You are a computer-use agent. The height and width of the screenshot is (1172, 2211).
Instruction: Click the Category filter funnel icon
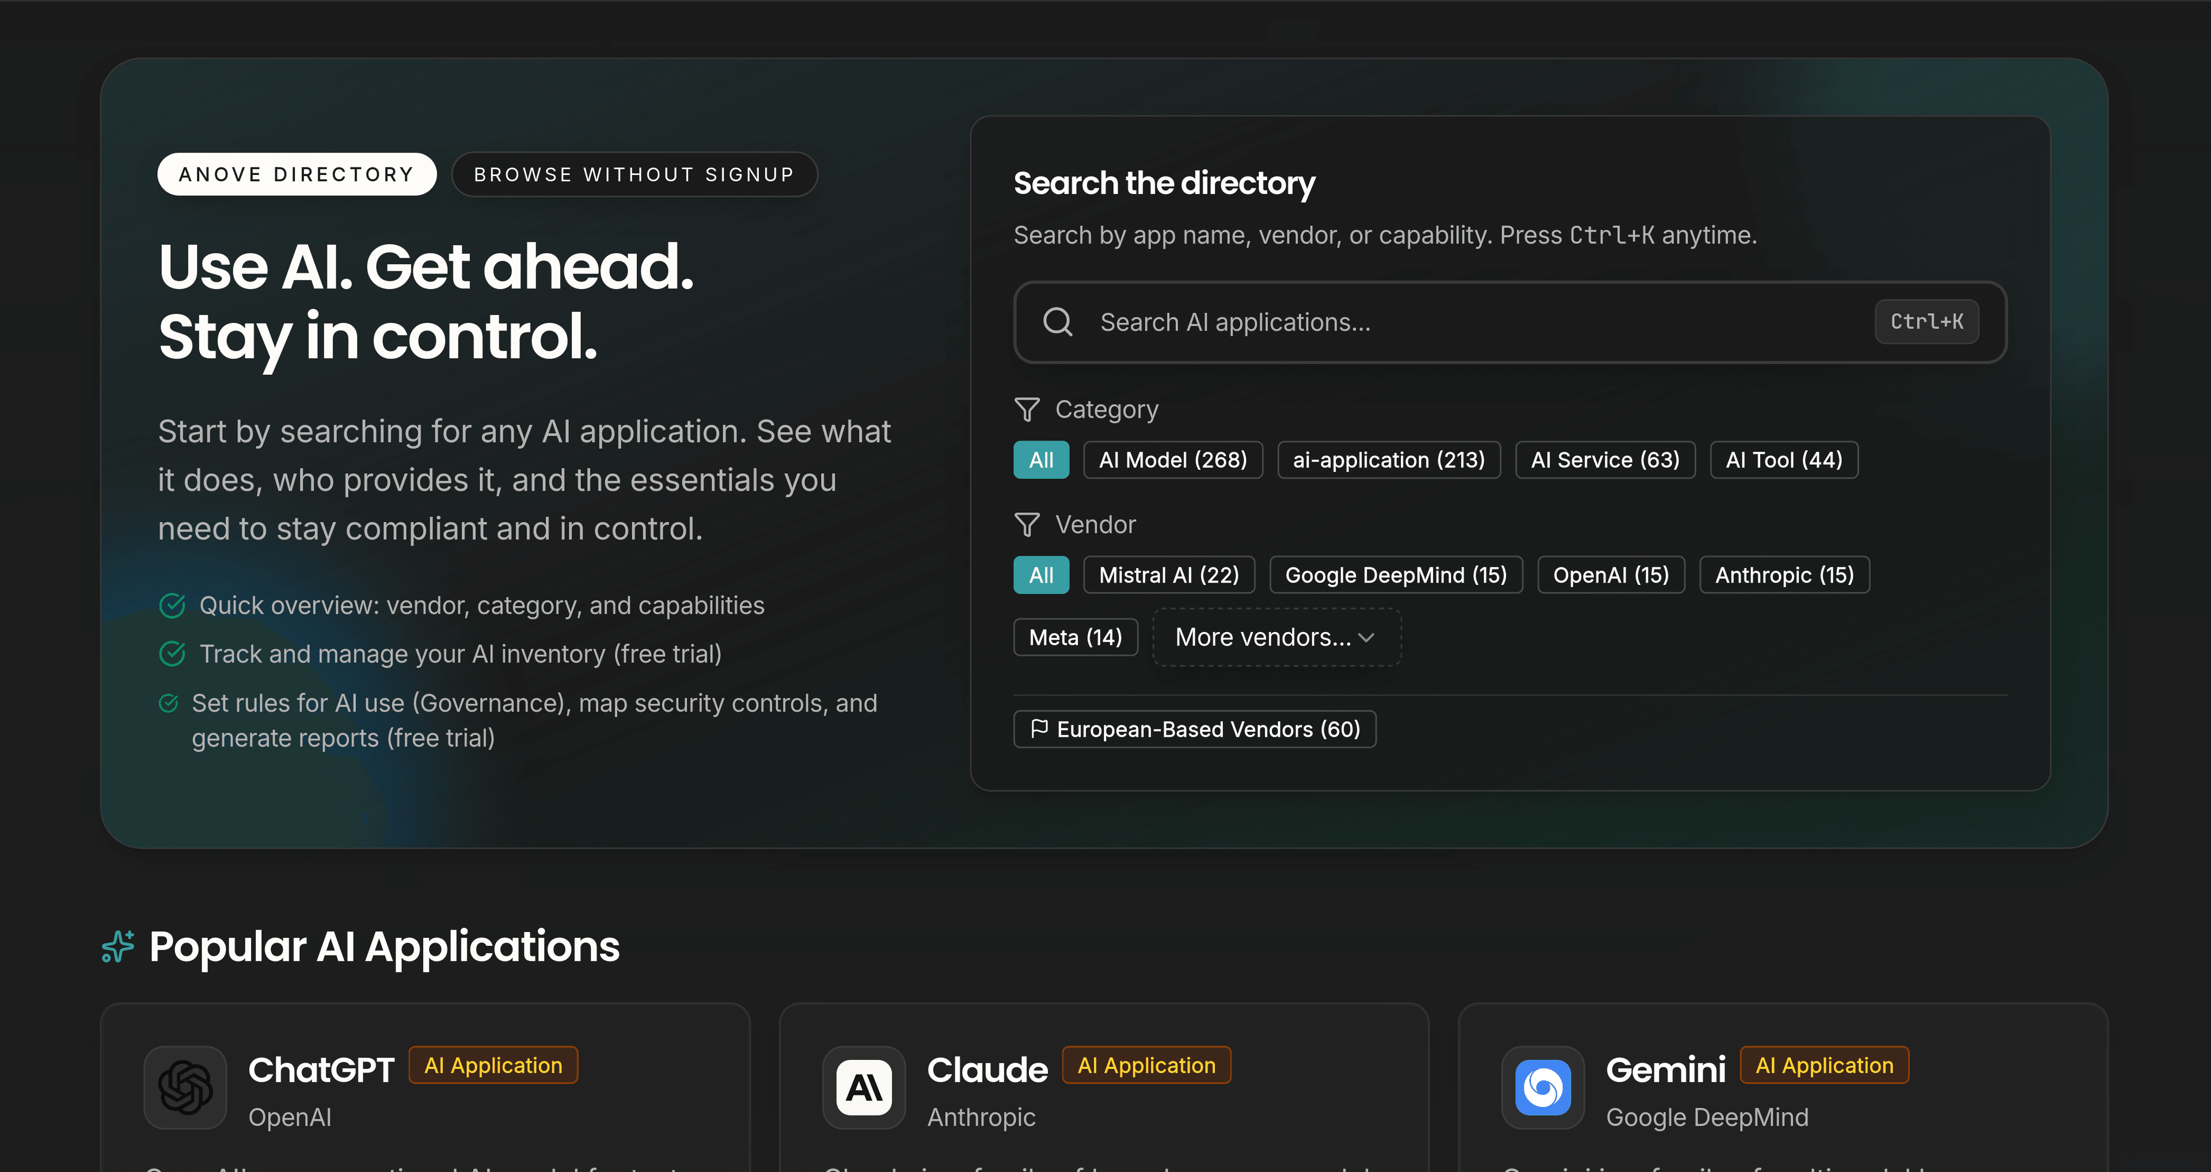[x=1027, y=409]
